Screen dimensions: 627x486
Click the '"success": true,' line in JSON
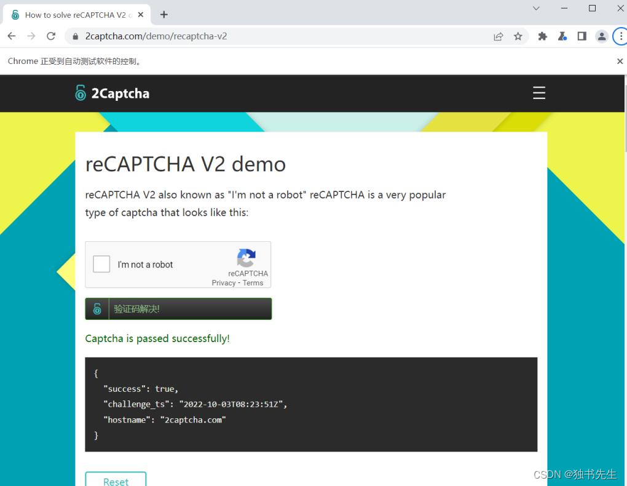(x=141, y=389)
